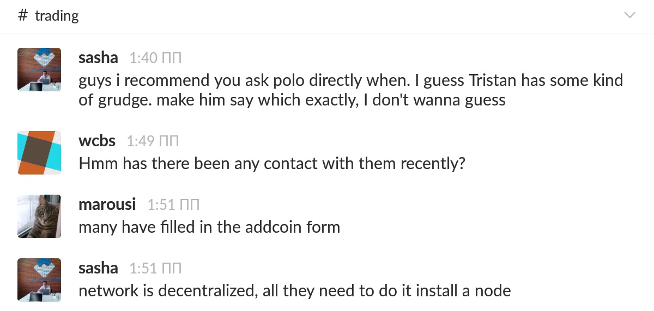Click the hash symbol before trading
Image resolution: width=654 pixels, height=311 pixels.
click(22, 15)
